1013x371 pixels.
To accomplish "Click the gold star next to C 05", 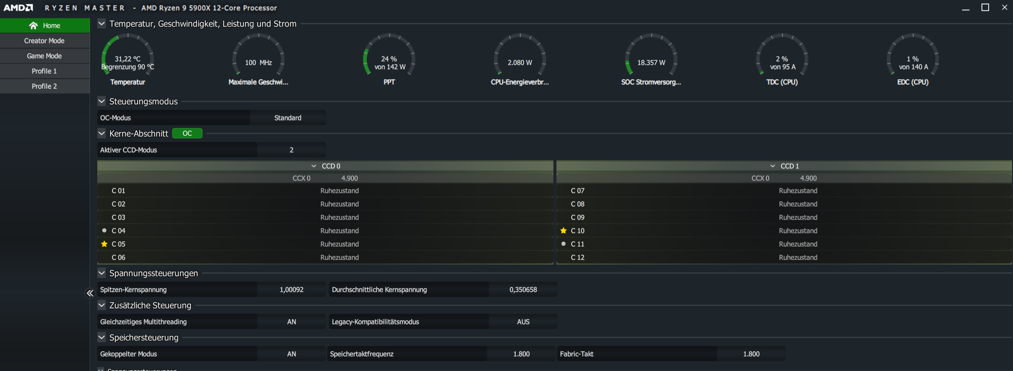I will click(104, 244).
